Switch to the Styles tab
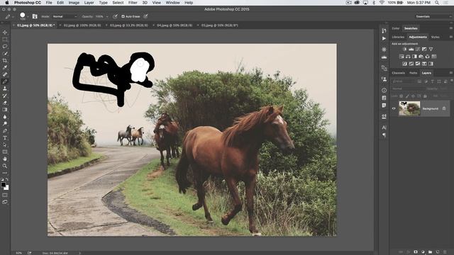The width and height of the screenshot is (454, 255). click(435, 37)
